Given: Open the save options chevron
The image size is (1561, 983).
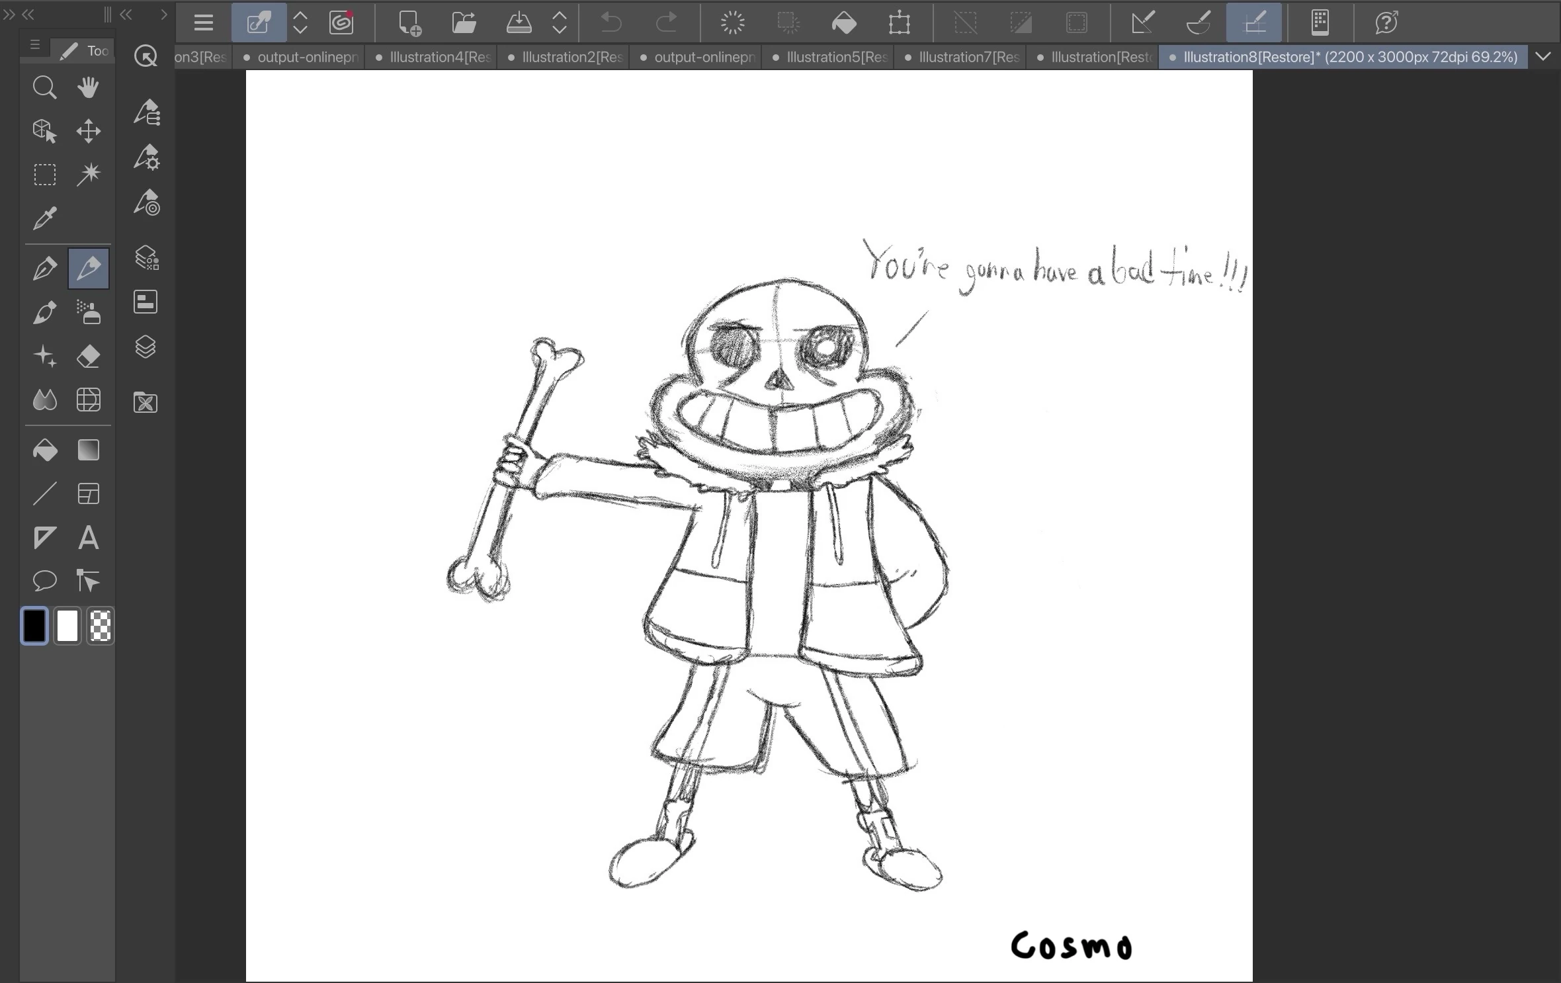Looking at the screenshot, I should click(559, 23).
